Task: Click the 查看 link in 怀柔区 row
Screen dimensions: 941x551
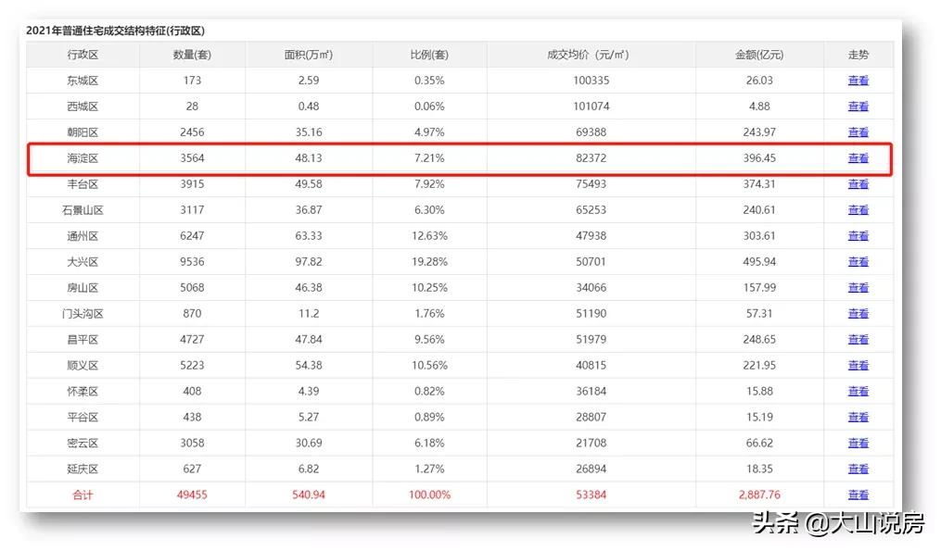Action: coord(858,391)
